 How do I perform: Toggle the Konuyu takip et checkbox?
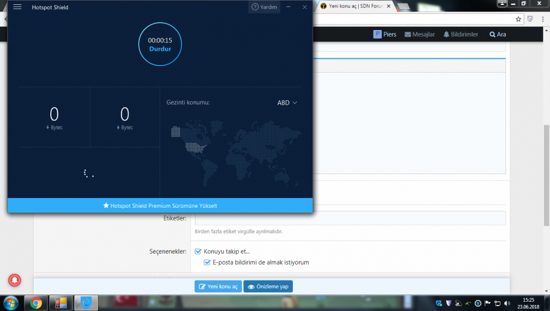tap(198, 251)
